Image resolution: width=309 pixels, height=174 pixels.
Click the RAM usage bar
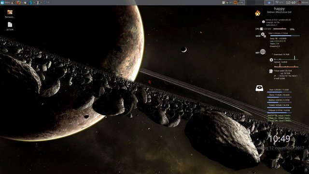(x=285, y=36)
